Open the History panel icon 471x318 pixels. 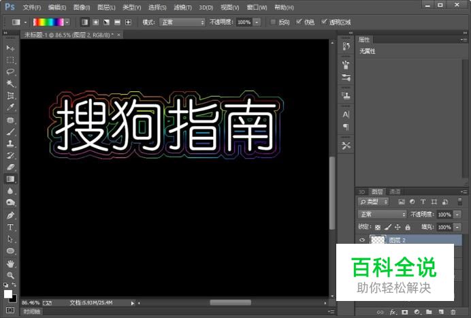point(346,46)
